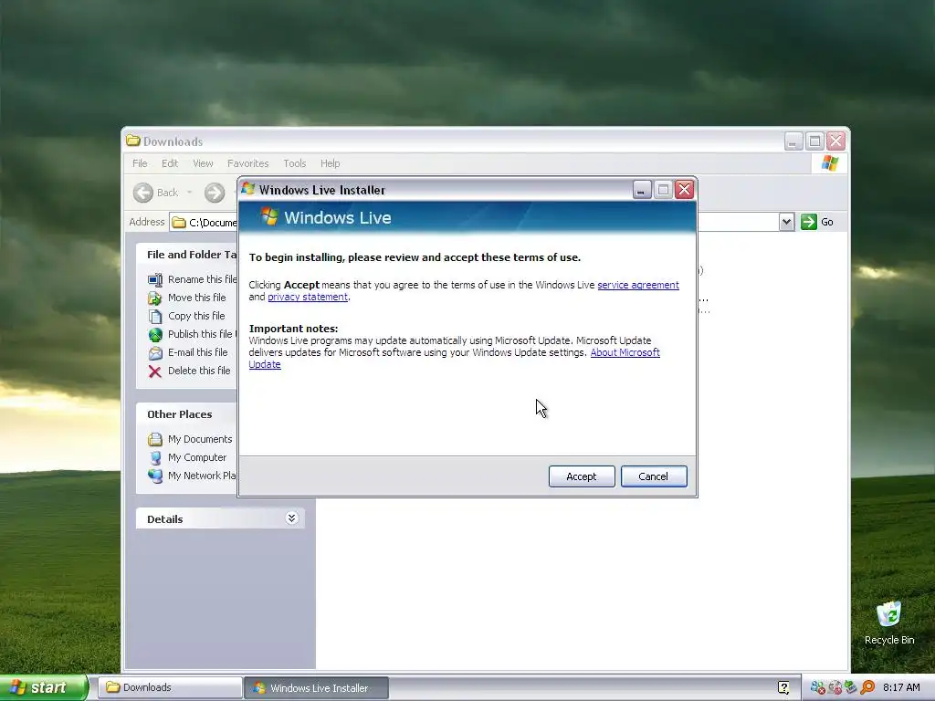Click the orange magnifier tray icon
The image size is (935, 701).
(x=867, y=687)
